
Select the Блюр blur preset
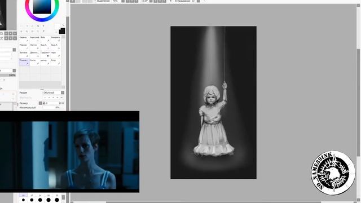(x=56, y=62)
